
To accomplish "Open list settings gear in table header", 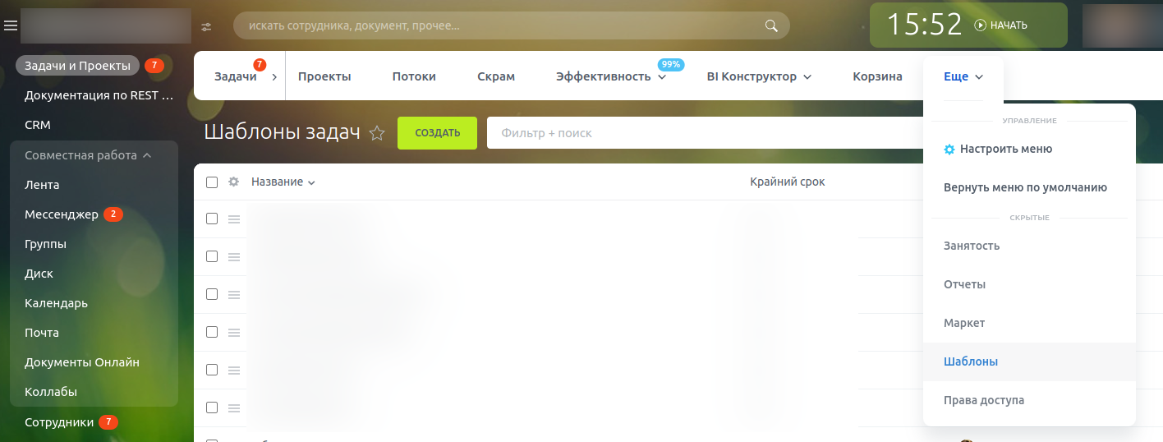I will 233,182.
